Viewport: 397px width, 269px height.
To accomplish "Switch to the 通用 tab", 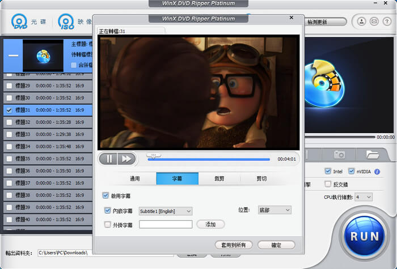I will pos(135,178).
